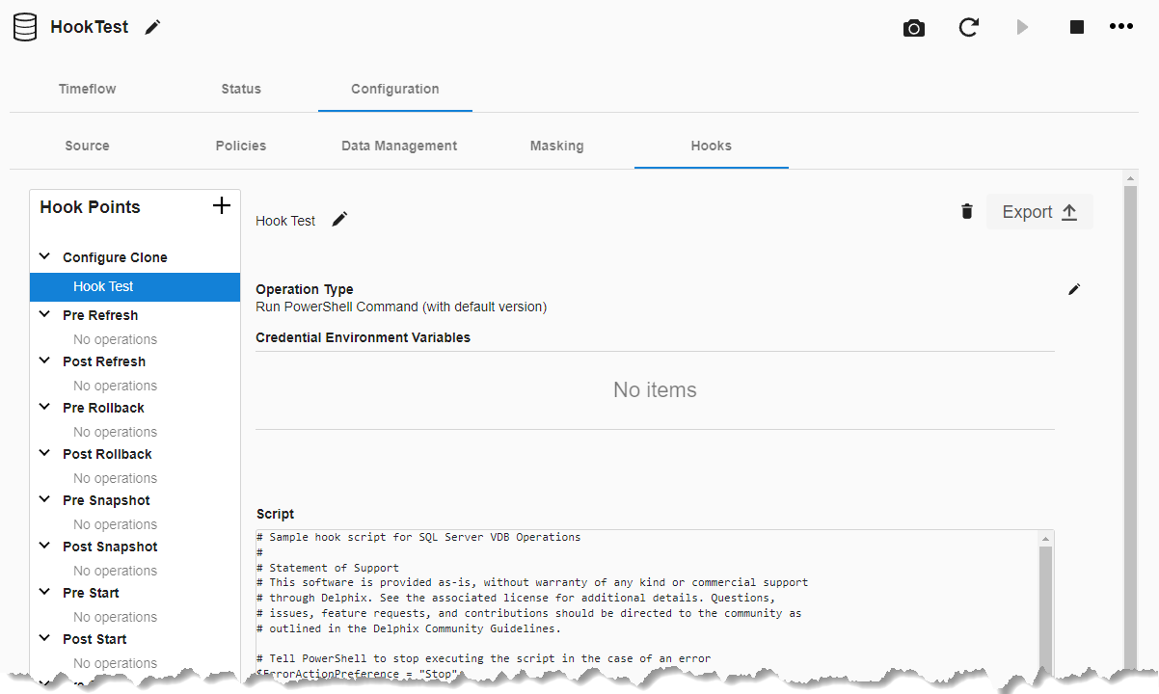Collapse the Configure Clone chevron
Image resolution: width=1159 pixels, height=694 pixels.
44,256
